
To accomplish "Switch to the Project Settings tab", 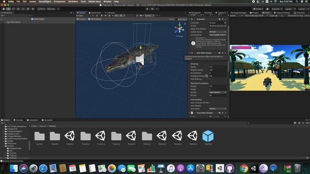I will click(x=281, y=13).
